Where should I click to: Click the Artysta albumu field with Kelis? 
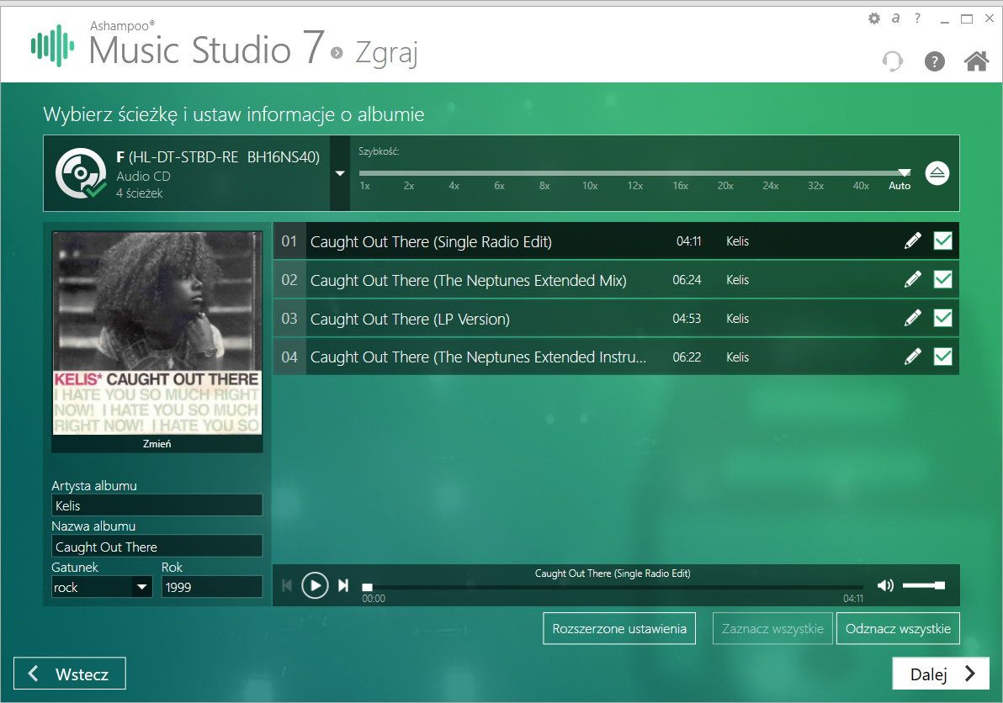tap(157, 505)
